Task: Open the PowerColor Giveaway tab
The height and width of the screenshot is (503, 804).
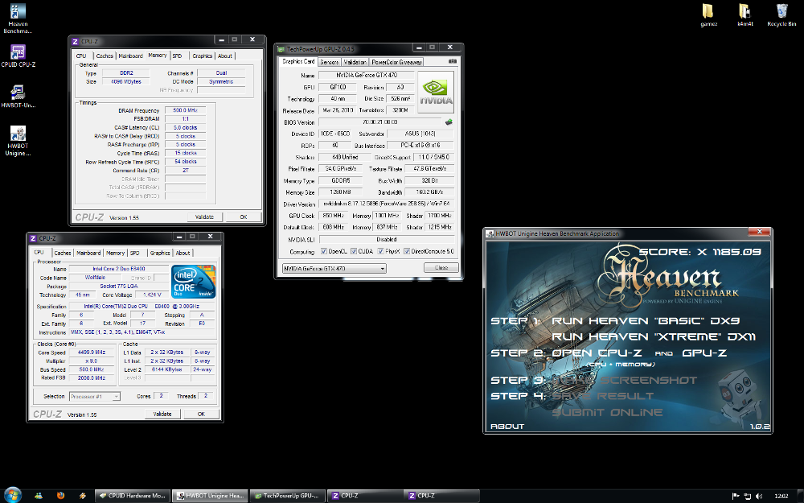Action: pos(396,62)
